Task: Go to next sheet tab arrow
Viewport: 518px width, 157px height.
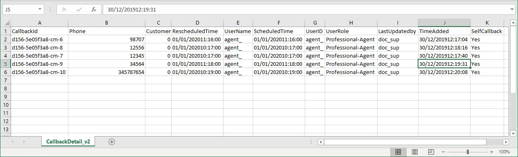Action: (x=24, y=141)
